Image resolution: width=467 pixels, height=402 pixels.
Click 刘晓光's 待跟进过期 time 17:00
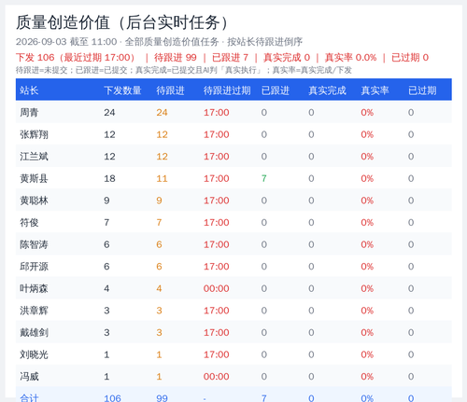click(217, 354)
